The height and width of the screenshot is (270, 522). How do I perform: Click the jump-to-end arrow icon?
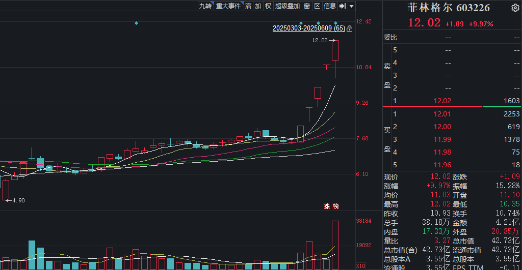(x=343, y=6)
